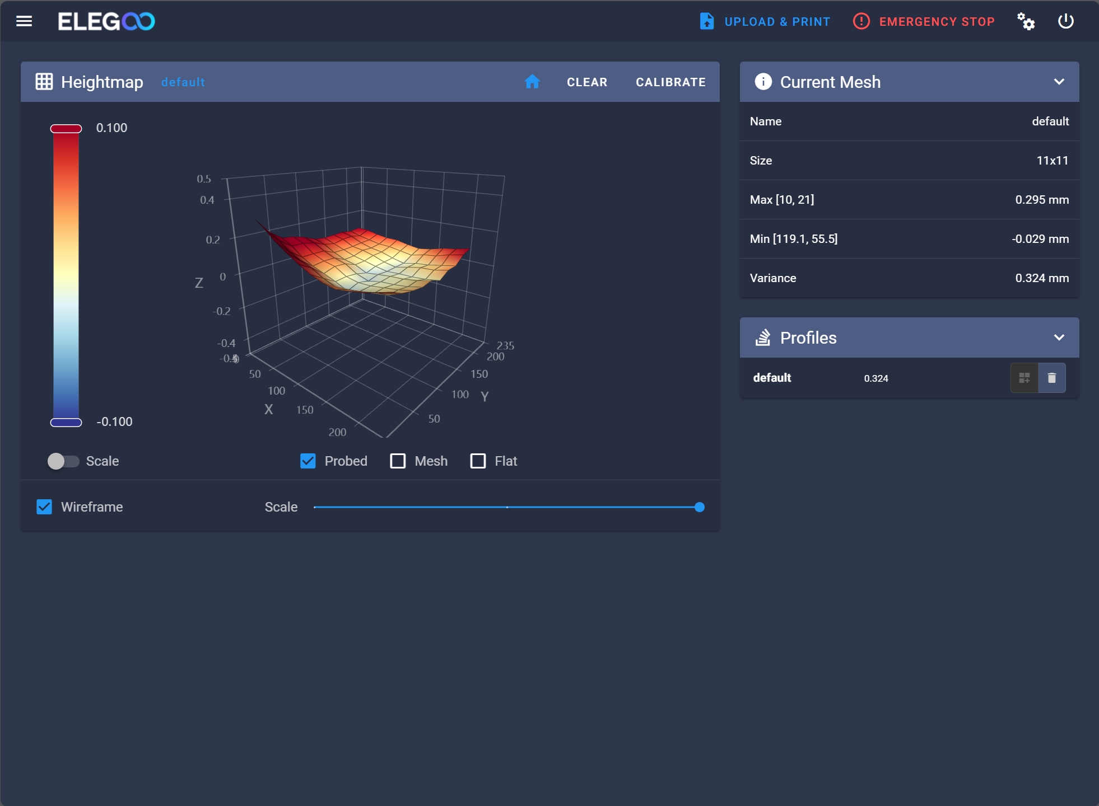Screen dimensions: 1099x806
Task: Click UPLOAD & PRINT
Action: (x=765, y=21)
